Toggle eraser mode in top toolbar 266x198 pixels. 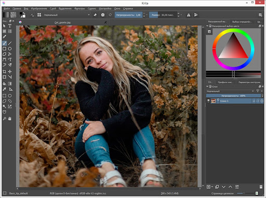tap(95, 15)
